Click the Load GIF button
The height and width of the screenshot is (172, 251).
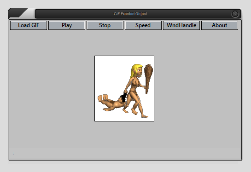tap(29, 25)
